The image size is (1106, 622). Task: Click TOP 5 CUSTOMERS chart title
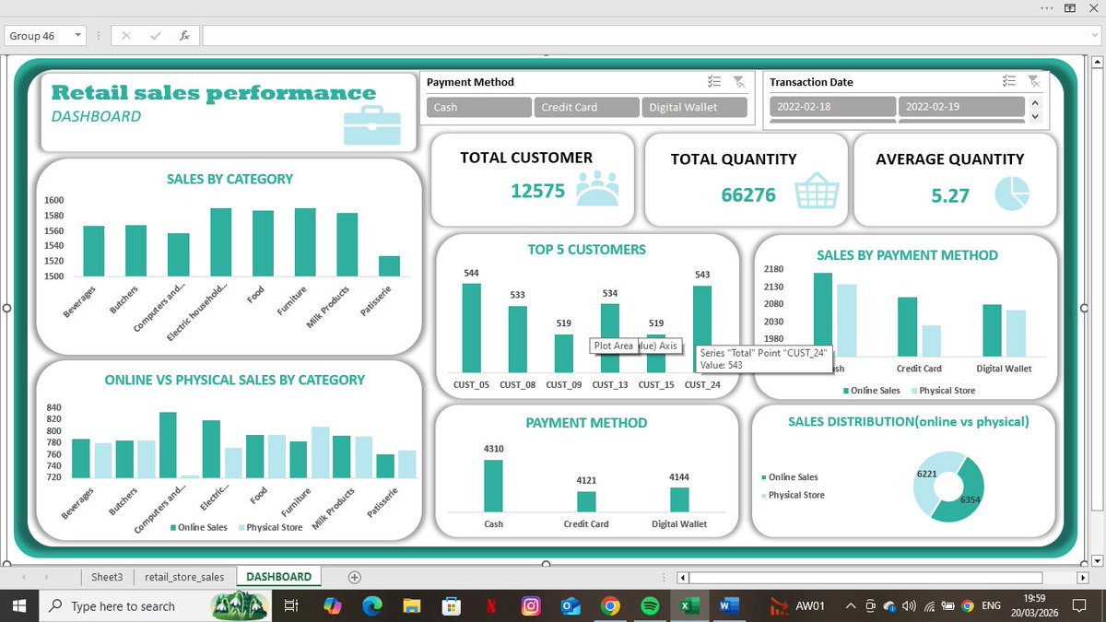point(586,249)
